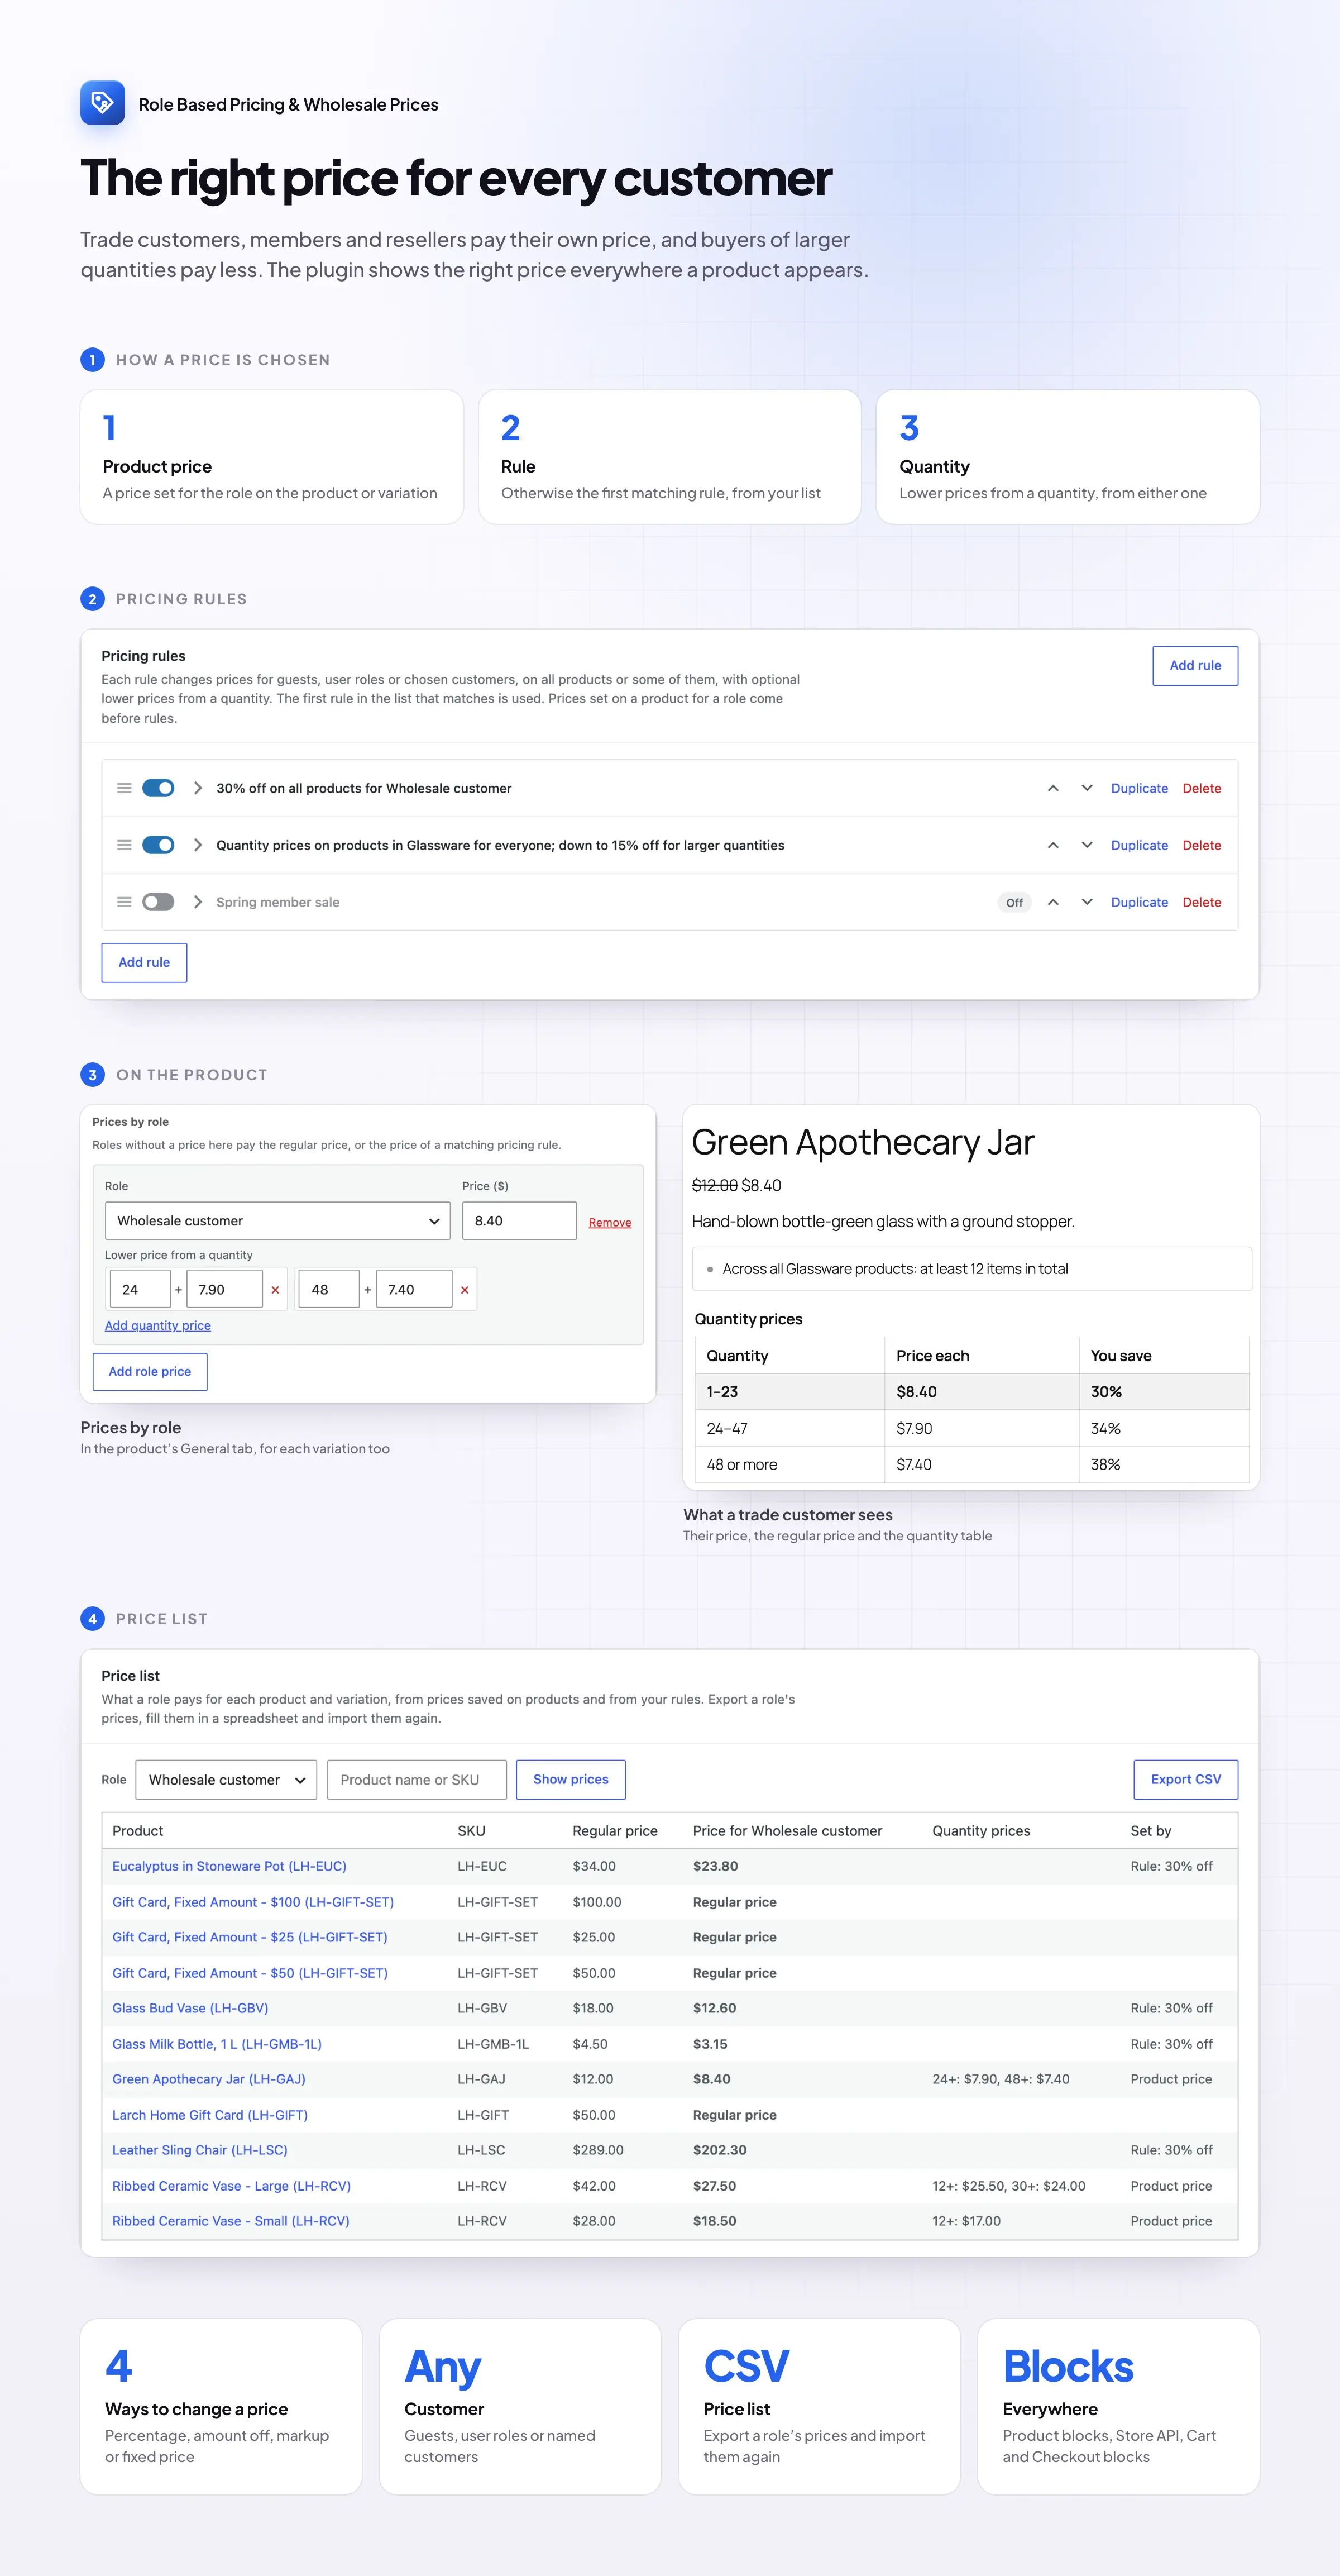Click the Add quantity price link

point(158,1326)
